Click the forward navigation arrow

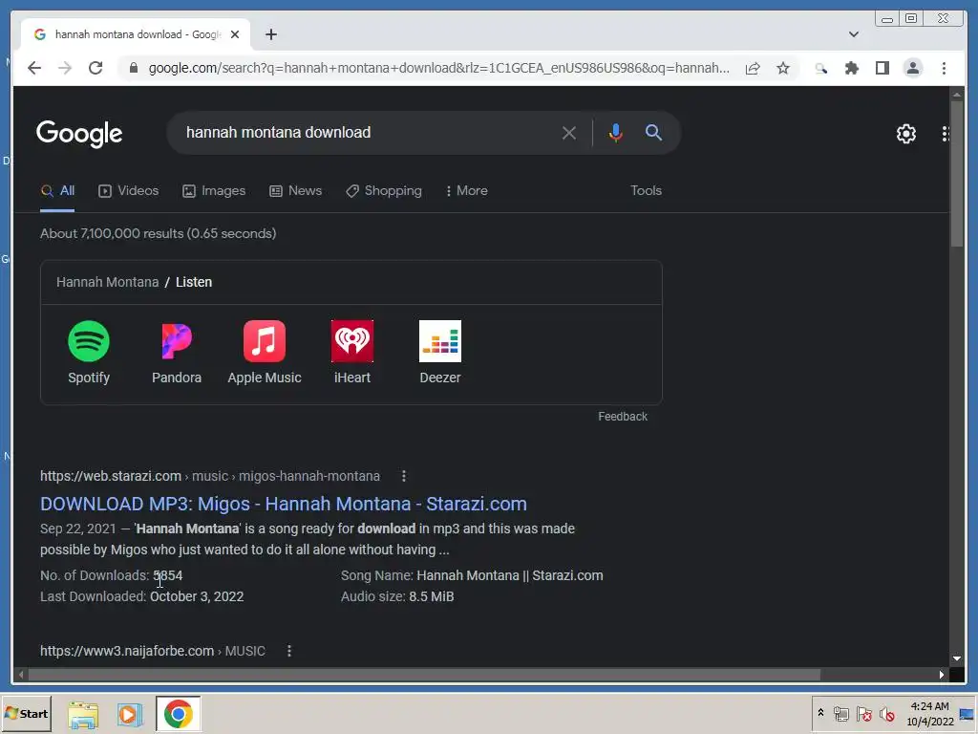coord(65,68)
